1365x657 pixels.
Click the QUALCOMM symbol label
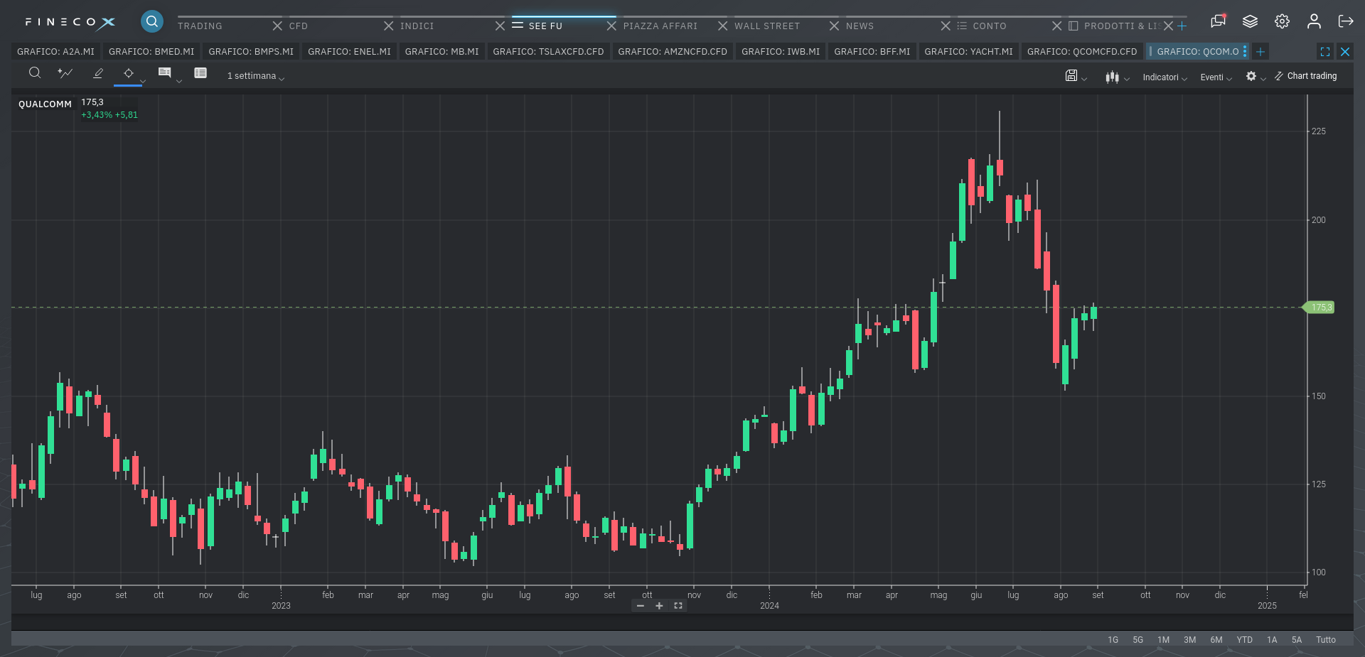[x=45, y=104]
